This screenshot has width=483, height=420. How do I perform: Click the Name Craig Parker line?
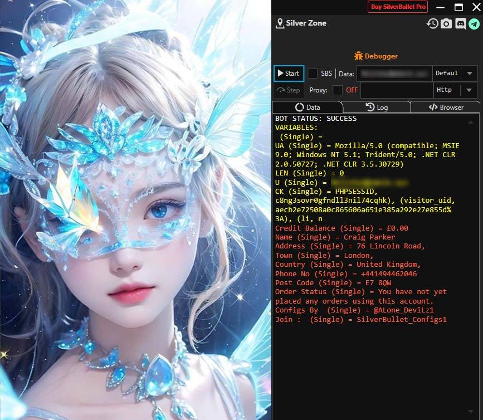335,237
